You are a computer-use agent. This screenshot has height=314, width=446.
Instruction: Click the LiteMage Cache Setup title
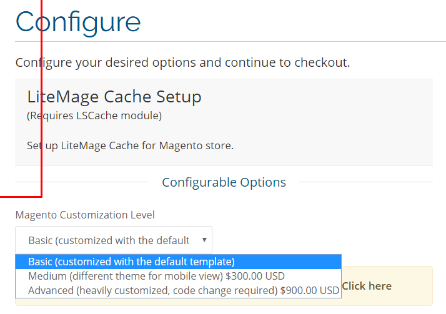[114, 97]
